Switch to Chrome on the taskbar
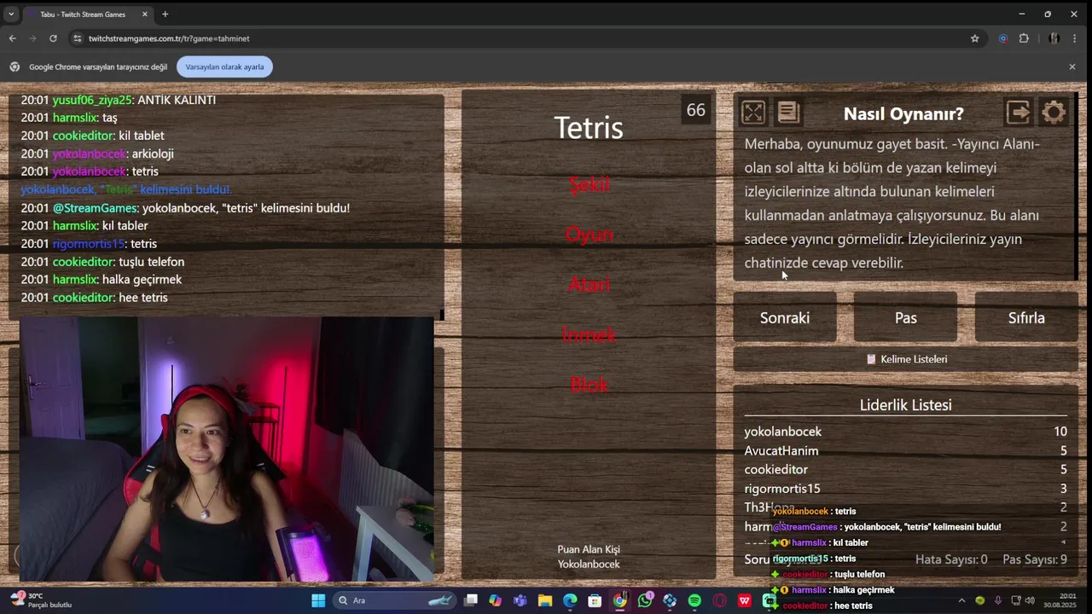Image resolution: width=1092 pixels, height=614 pixels. (x=620, y=600)
